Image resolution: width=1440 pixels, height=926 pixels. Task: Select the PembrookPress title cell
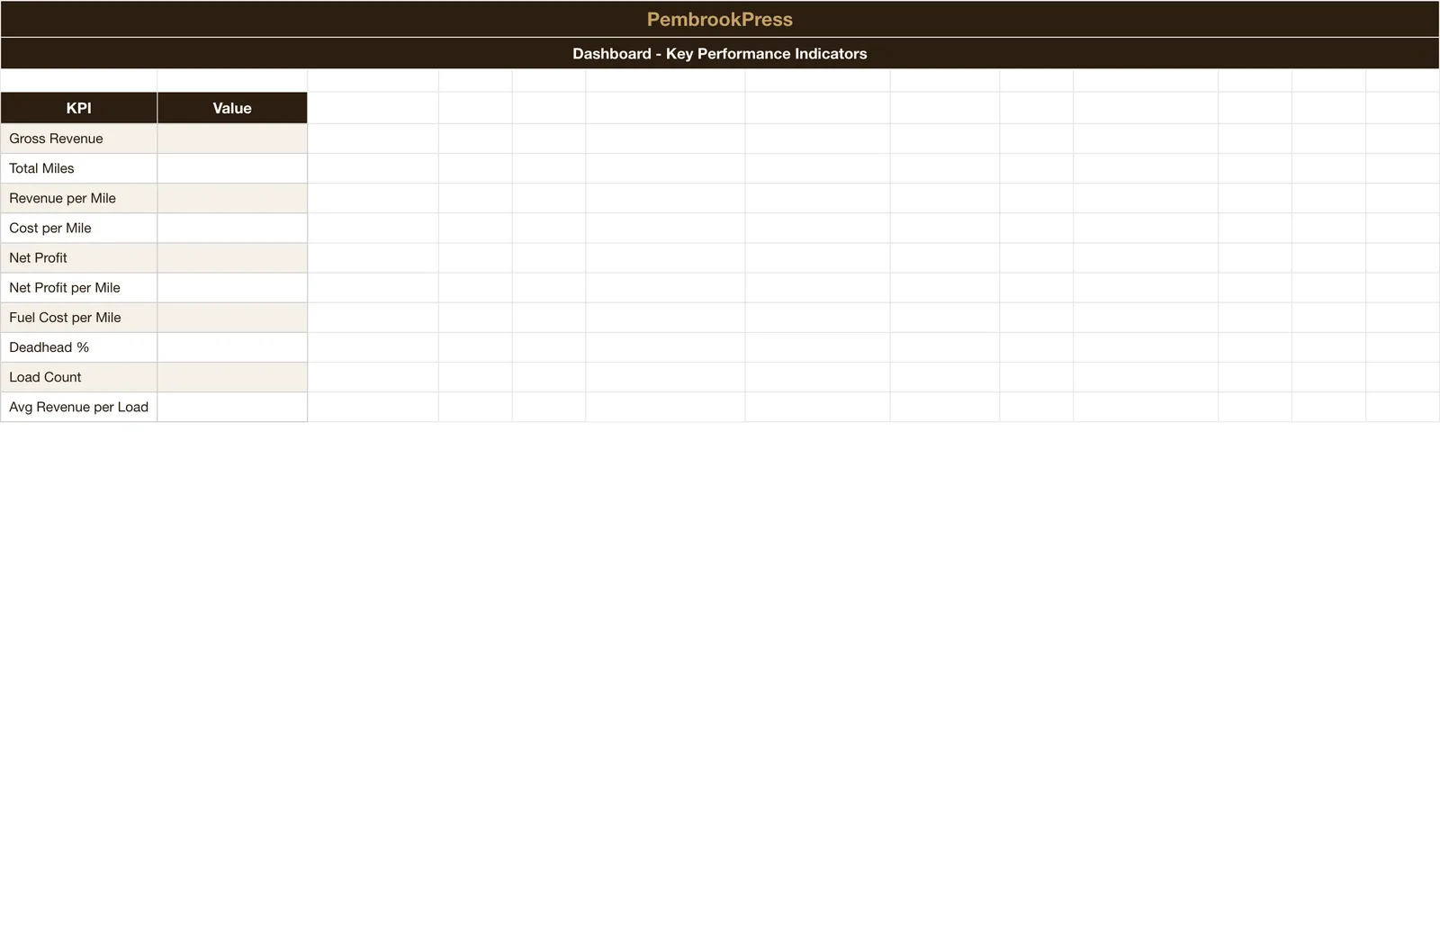coord(720,19)
